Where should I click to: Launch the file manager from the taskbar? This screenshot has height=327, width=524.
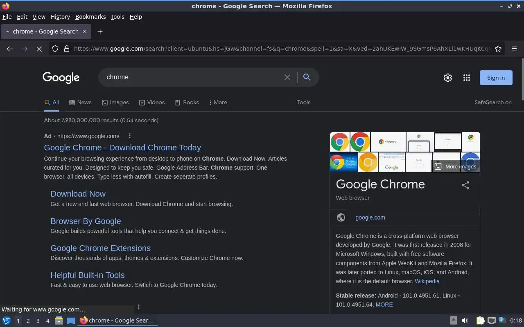click(59, 320)
